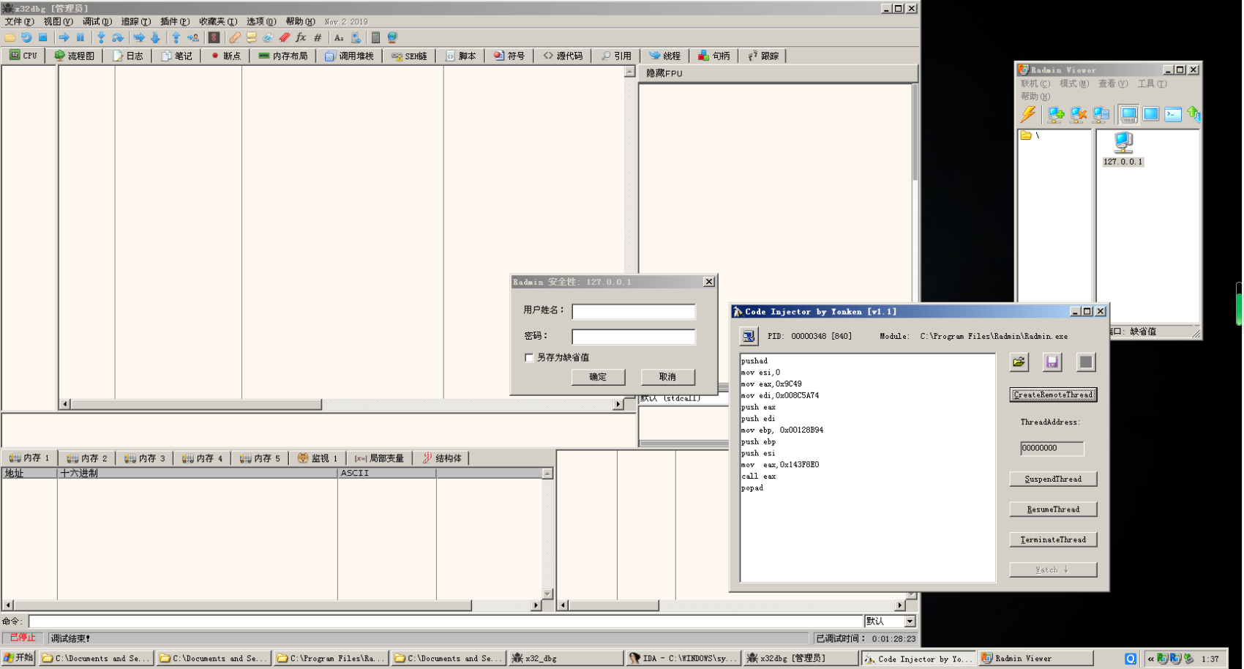Click the 确定 button in Radmin security dialog
The height and width of the screenshot is (669, 1244).
pos(598,377)
